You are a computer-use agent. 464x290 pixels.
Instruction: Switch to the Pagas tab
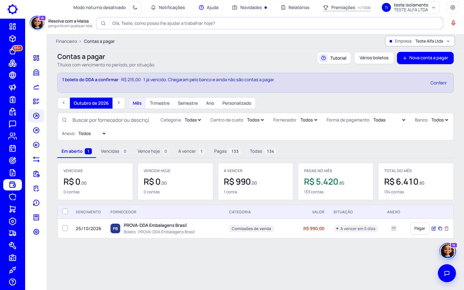click(227, 151)
